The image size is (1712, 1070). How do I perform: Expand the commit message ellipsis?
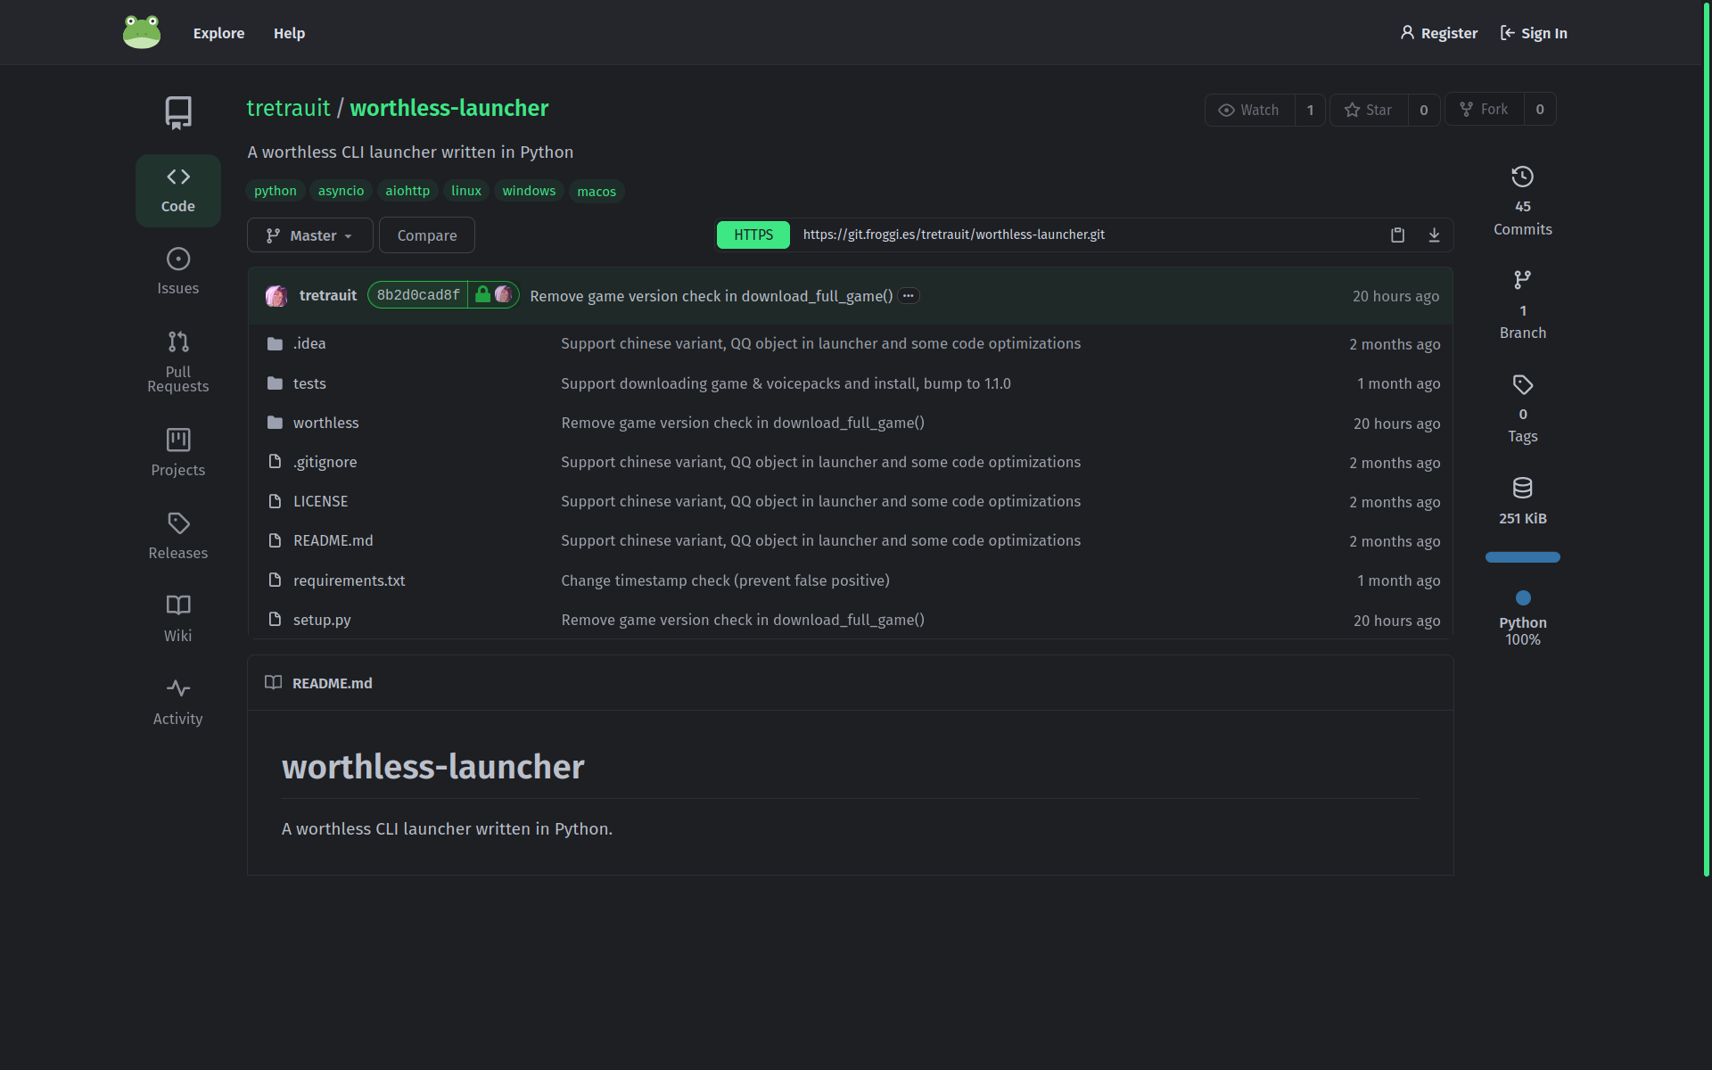(908, 296)
